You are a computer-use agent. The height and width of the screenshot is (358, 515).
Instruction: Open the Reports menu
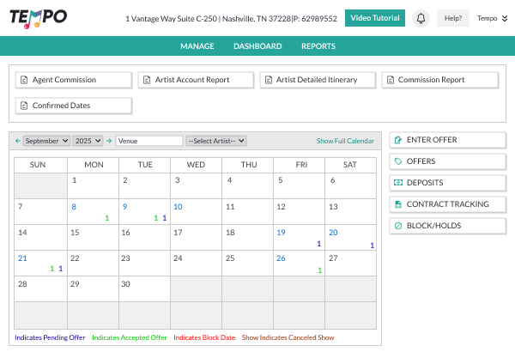coord(318,46)
